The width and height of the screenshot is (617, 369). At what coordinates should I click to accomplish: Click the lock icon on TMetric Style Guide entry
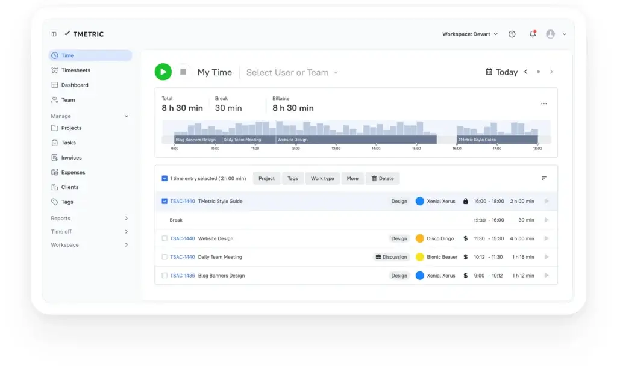466,201
